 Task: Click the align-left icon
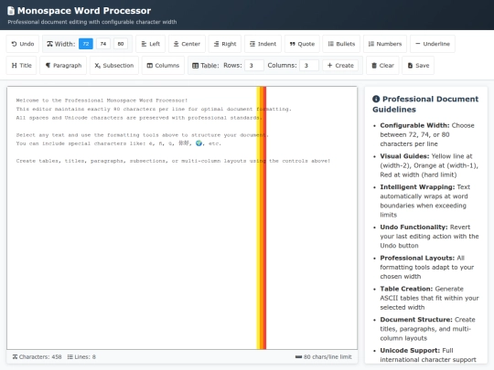click(144, 44)
